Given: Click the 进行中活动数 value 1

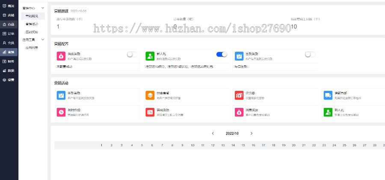Looking at the screenshot, I should click(58, 27).
